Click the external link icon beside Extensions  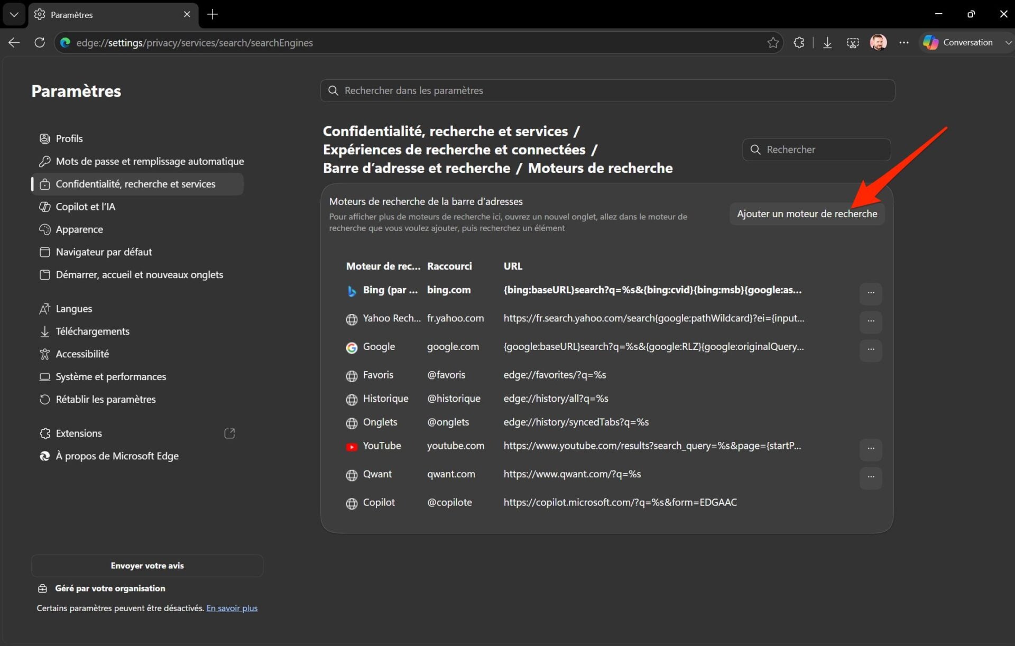pos(229,433)
